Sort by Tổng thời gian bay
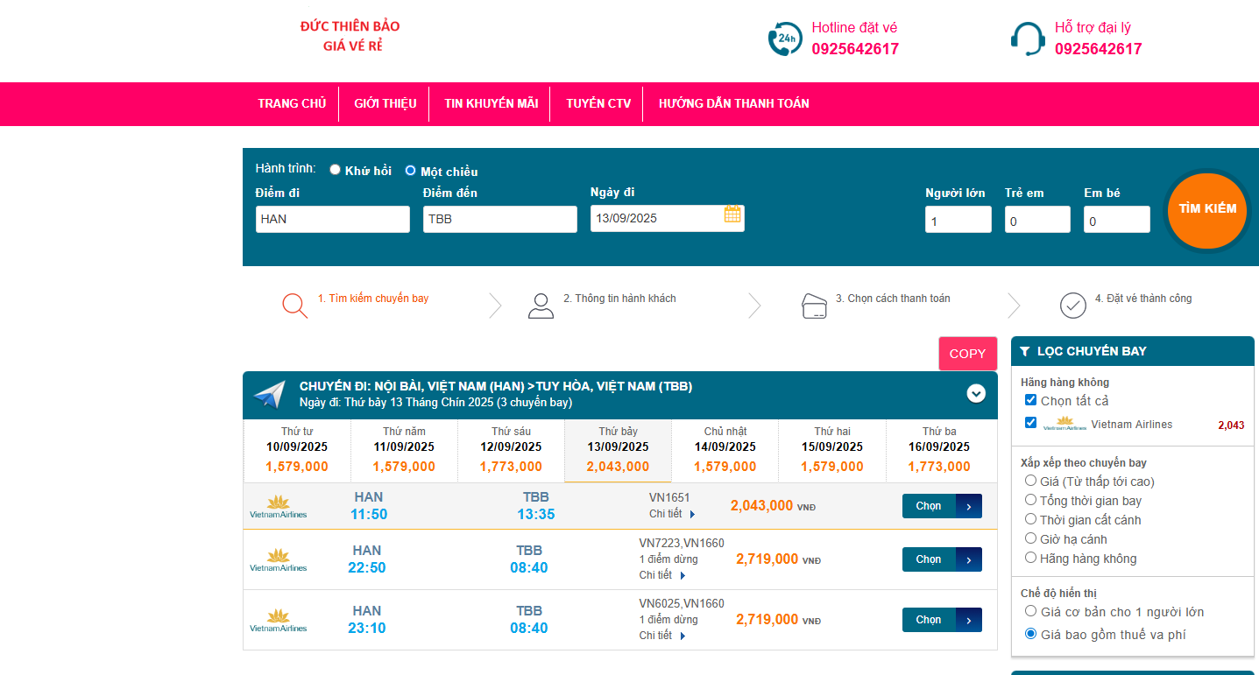1259x675 pixels. pos(1030,500)
